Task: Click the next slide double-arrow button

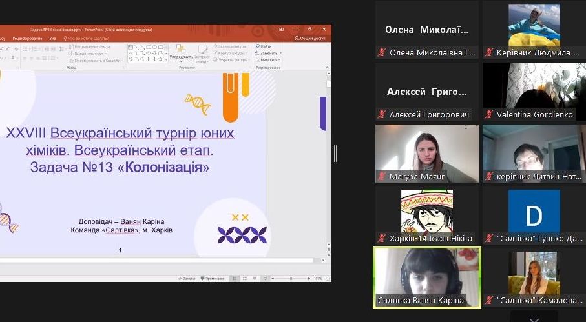Action: pos(328,254)
